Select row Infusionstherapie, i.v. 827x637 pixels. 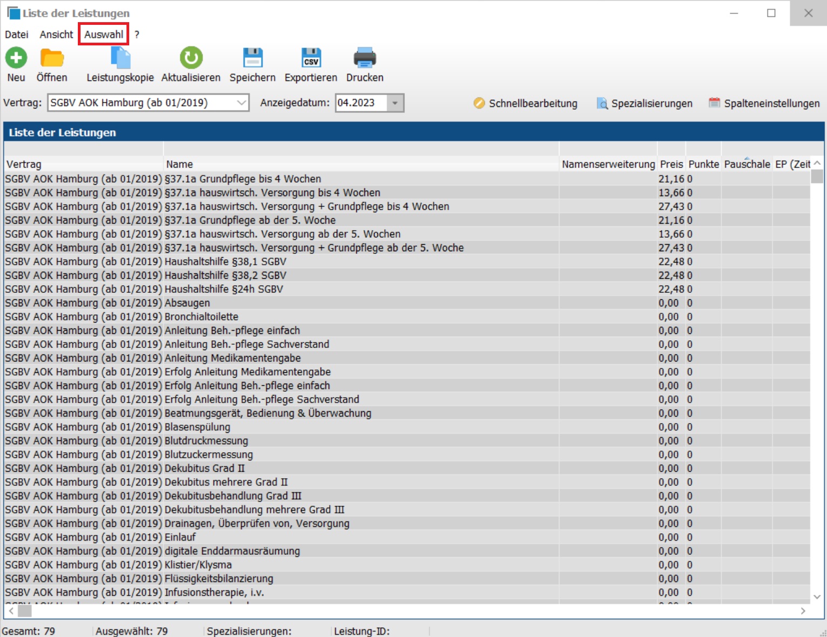coord(407,592)
